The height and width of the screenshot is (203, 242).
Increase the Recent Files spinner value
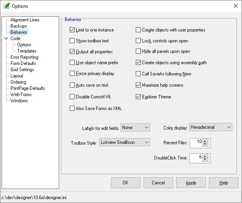(x=205, y=141)
